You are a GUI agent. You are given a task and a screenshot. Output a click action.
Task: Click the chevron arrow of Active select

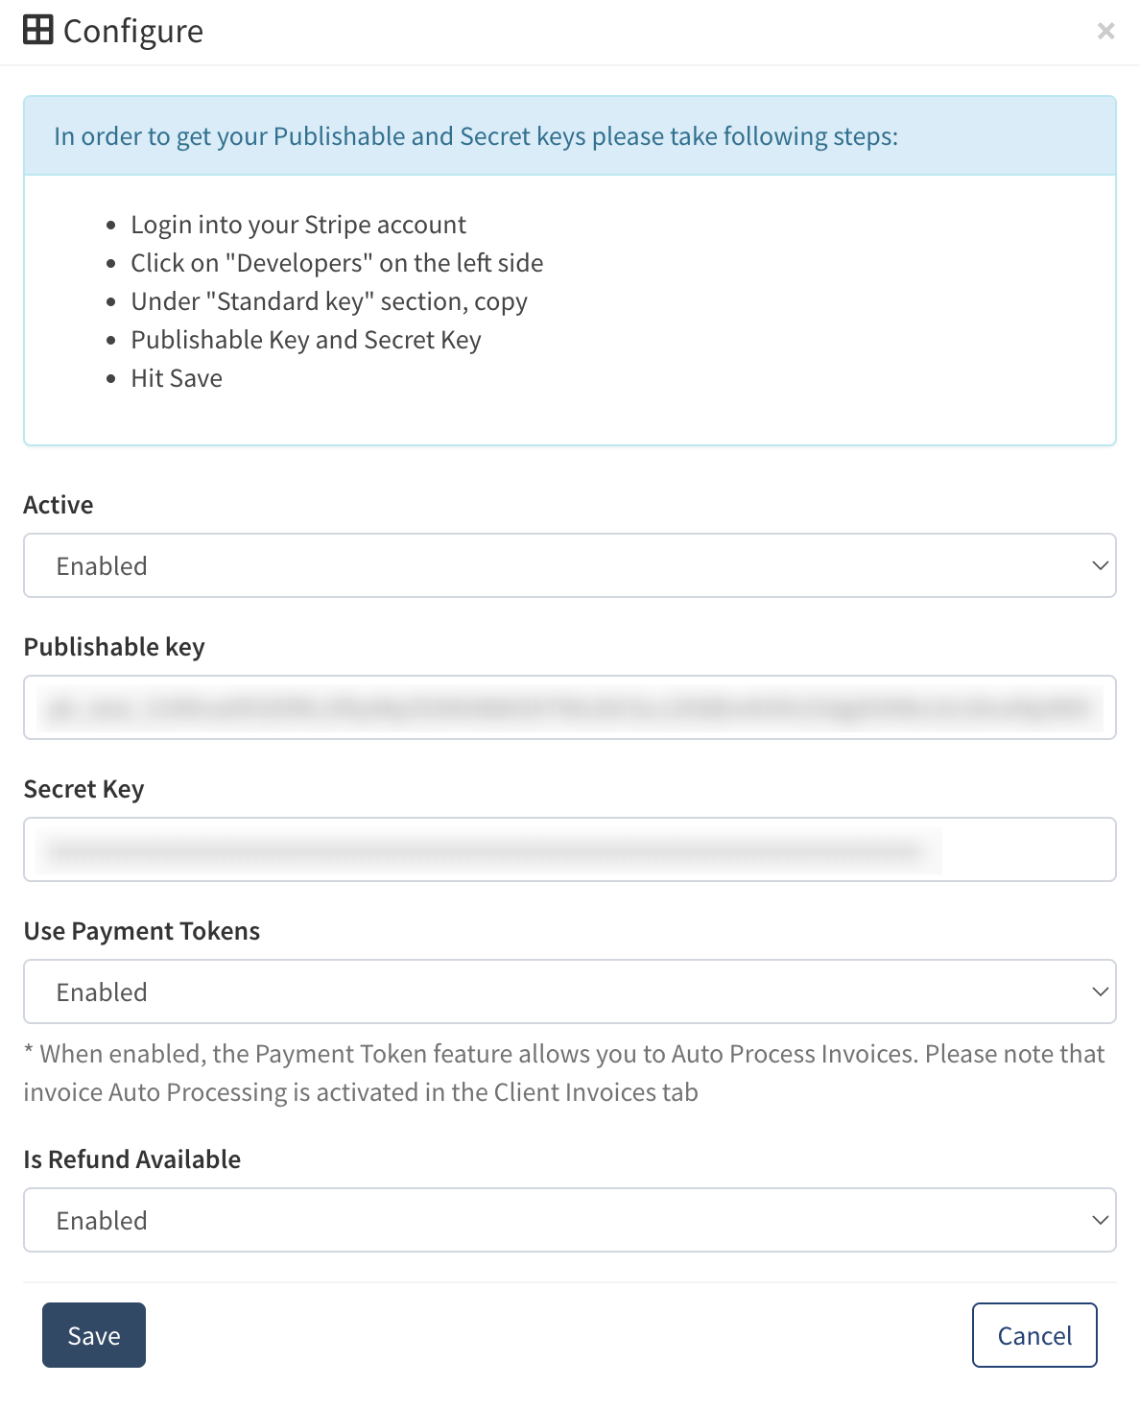click(x=1100, y=565)
